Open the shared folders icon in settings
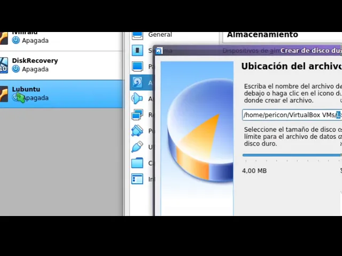 (x=137, y=163)
